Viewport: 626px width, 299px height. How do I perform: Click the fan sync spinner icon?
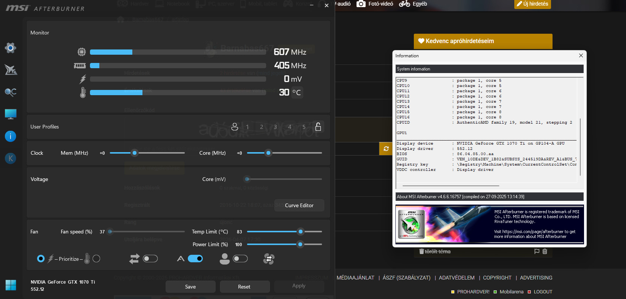pyautogui.click(x=269, y=259)
